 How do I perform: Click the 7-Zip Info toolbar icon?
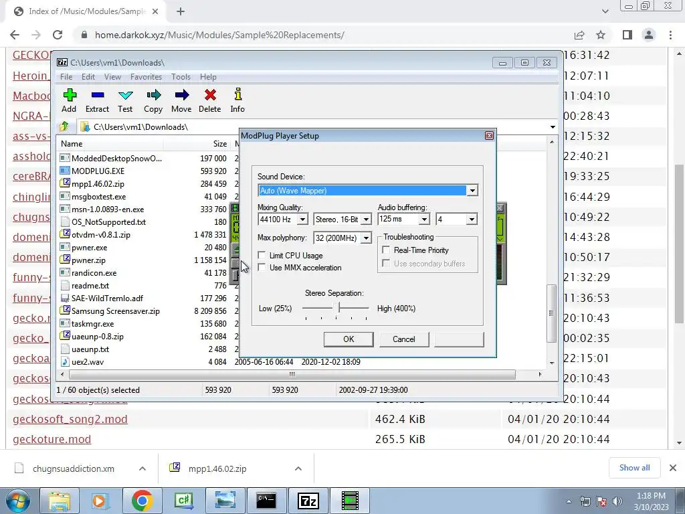pos(237,100)
